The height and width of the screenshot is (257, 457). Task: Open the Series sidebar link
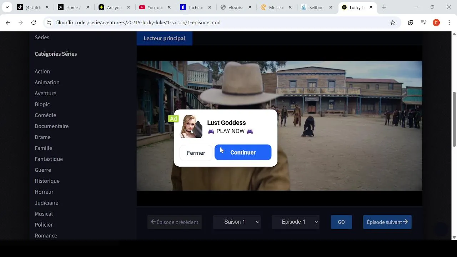click(x=42, y=37)
